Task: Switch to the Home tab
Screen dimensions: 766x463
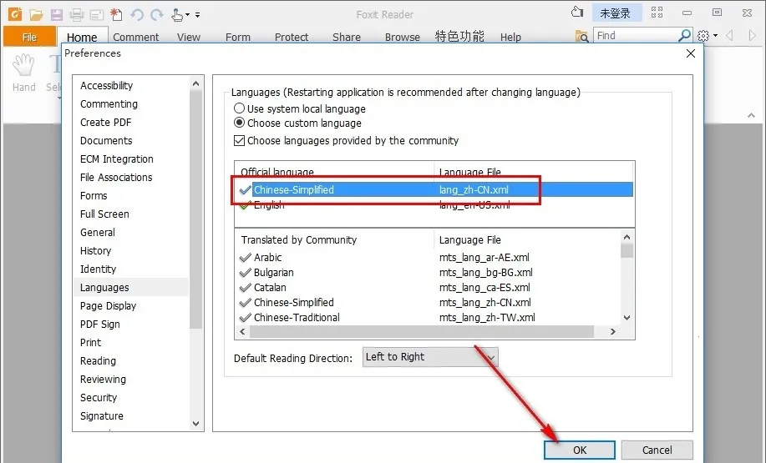Action: [x=82, y=37]
